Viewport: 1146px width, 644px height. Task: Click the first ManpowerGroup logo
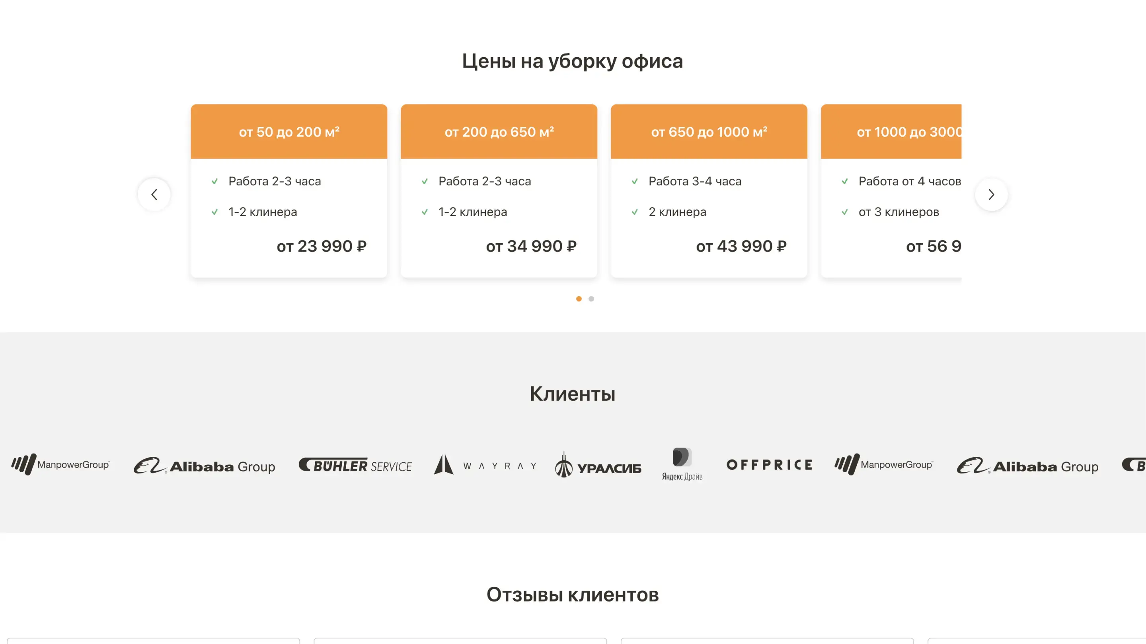(60, 464)
